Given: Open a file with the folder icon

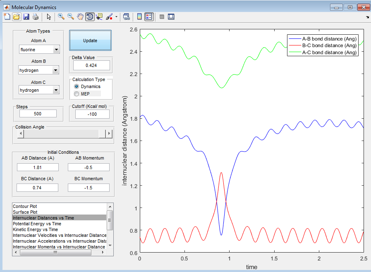Looking at the screenshot, I should tap(16, 17).
